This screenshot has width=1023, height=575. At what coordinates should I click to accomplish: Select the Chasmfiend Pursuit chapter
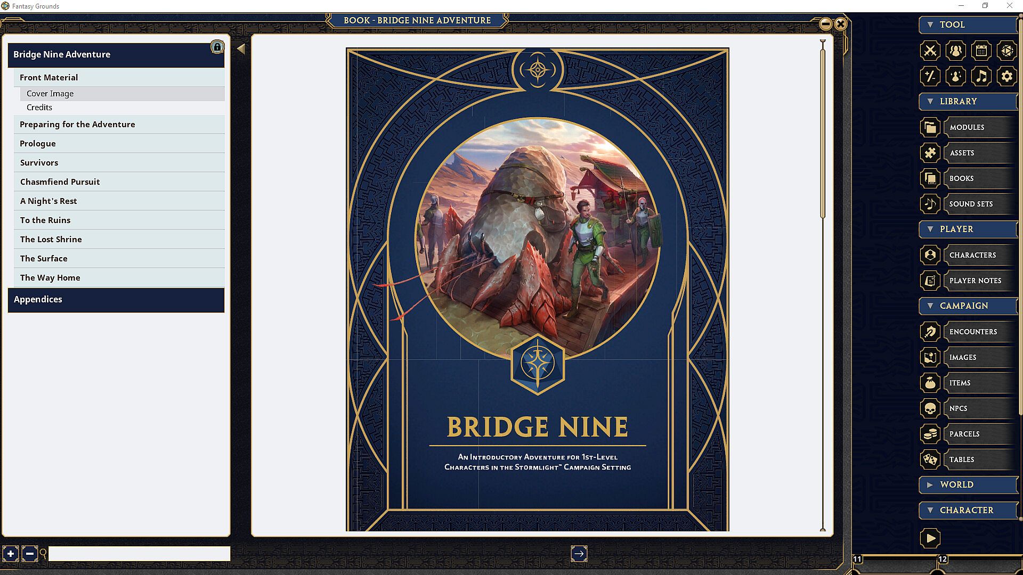pyautogui.click(x=60, y=182)
